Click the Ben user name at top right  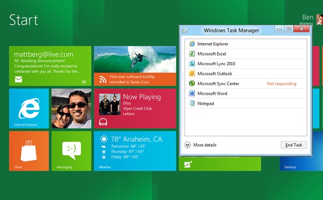tap(308, 17)
